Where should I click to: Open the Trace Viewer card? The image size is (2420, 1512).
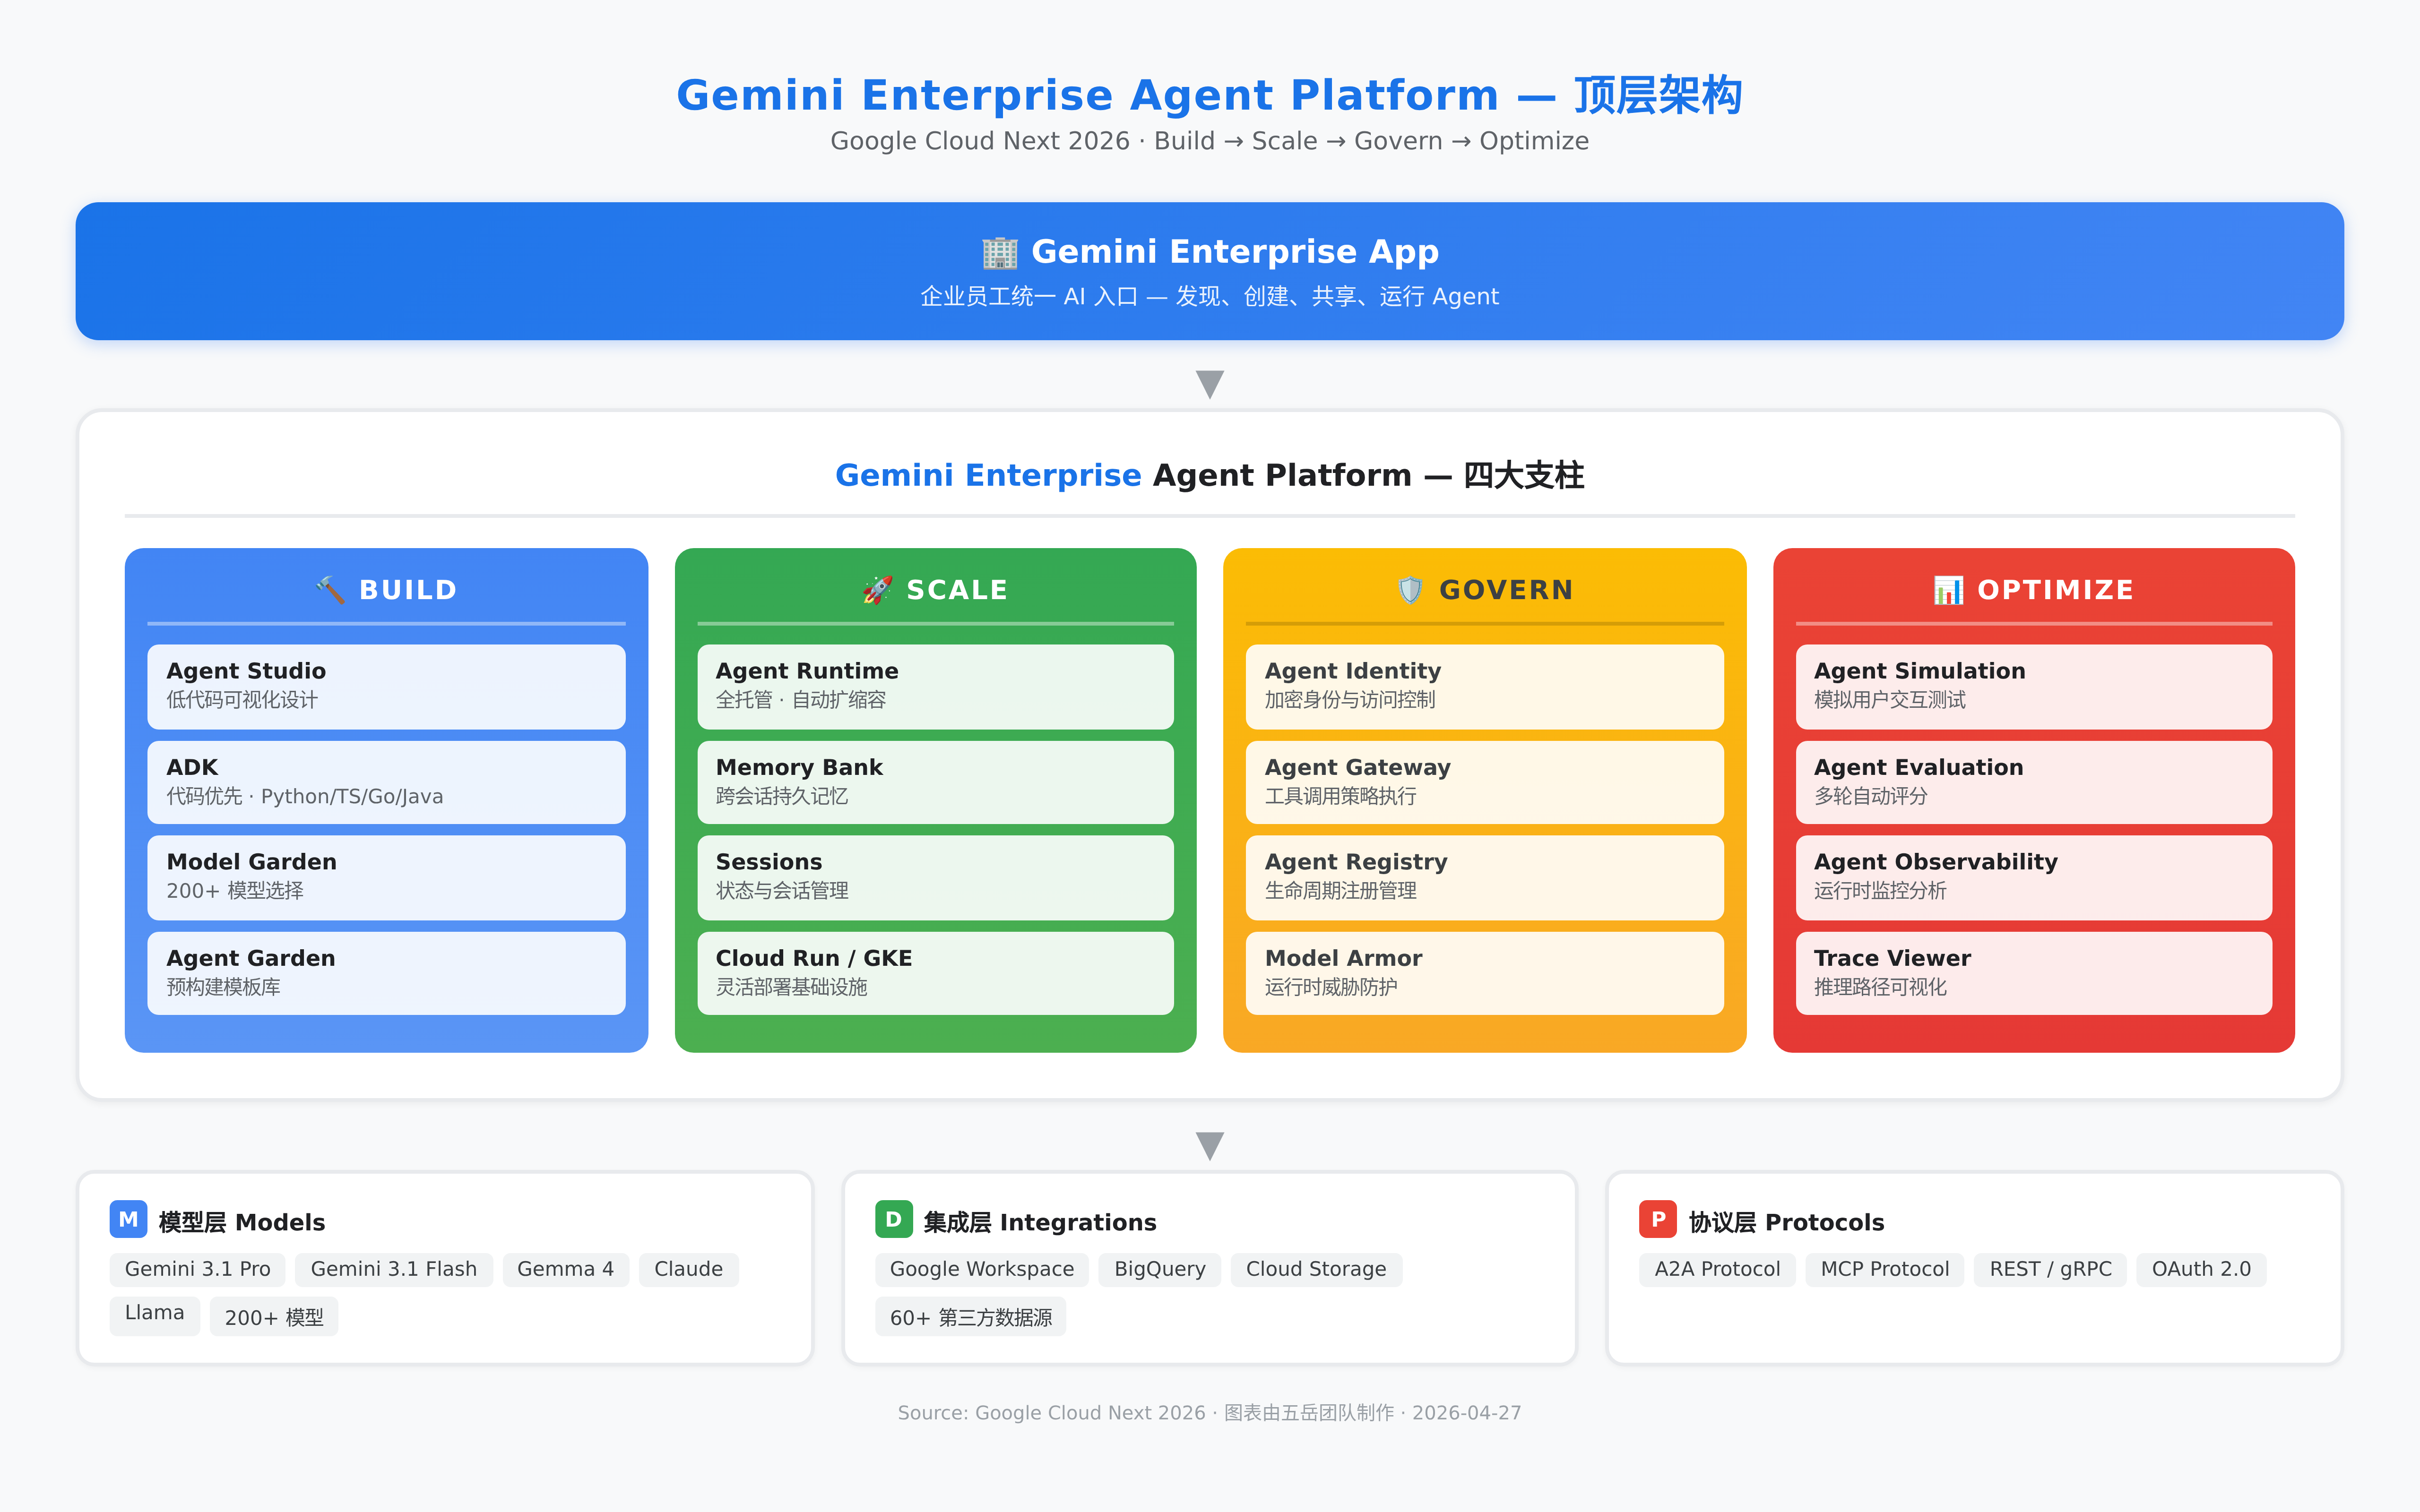2033,973
